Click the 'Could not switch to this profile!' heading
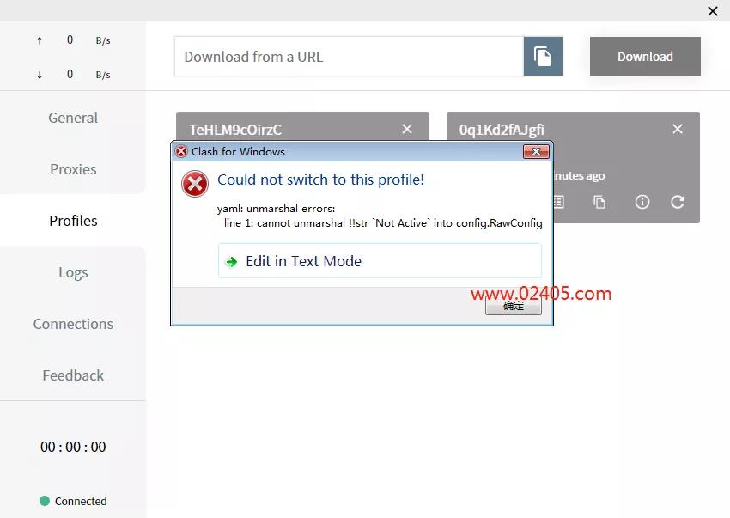Screen dimensions: 730x518 pos(321,180)
